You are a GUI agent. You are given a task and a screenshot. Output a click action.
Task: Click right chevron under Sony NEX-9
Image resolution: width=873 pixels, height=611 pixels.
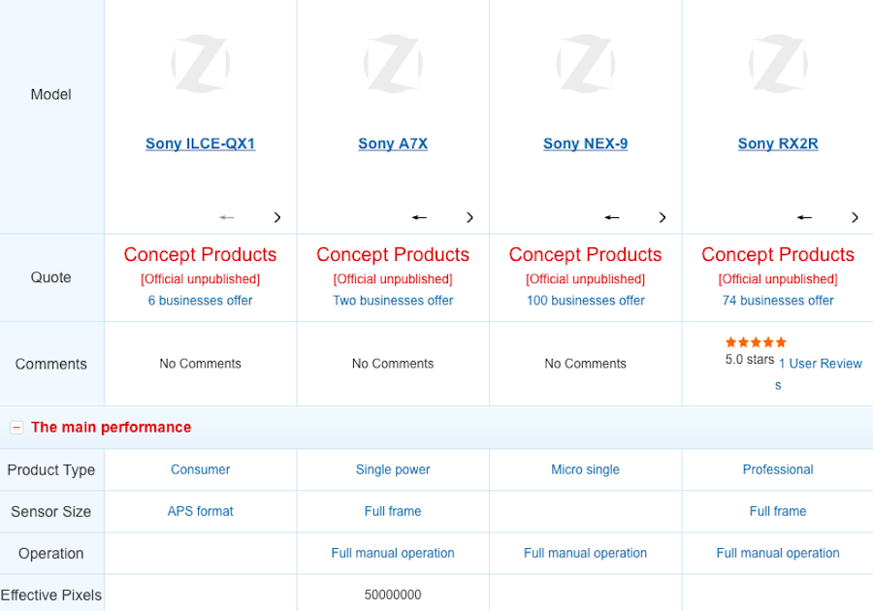click(x=663, y=217)
